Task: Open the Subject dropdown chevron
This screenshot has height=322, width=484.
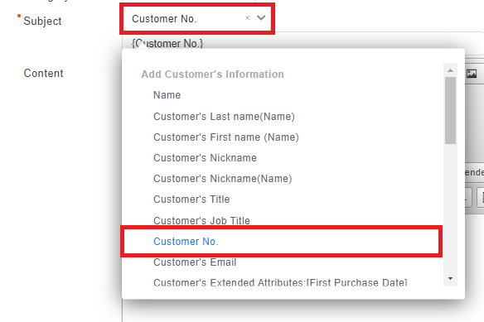Action: click(261, 18)
